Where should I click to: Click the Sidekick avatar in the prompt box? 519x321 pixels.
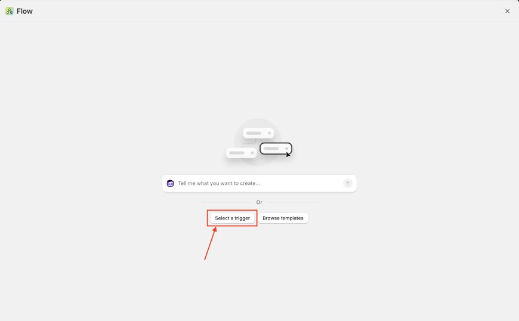click(x=170, y=183)
